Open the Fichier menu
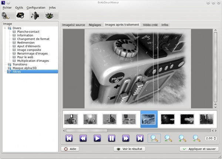Screen dimensions: 222x159 tap(7, 8)
